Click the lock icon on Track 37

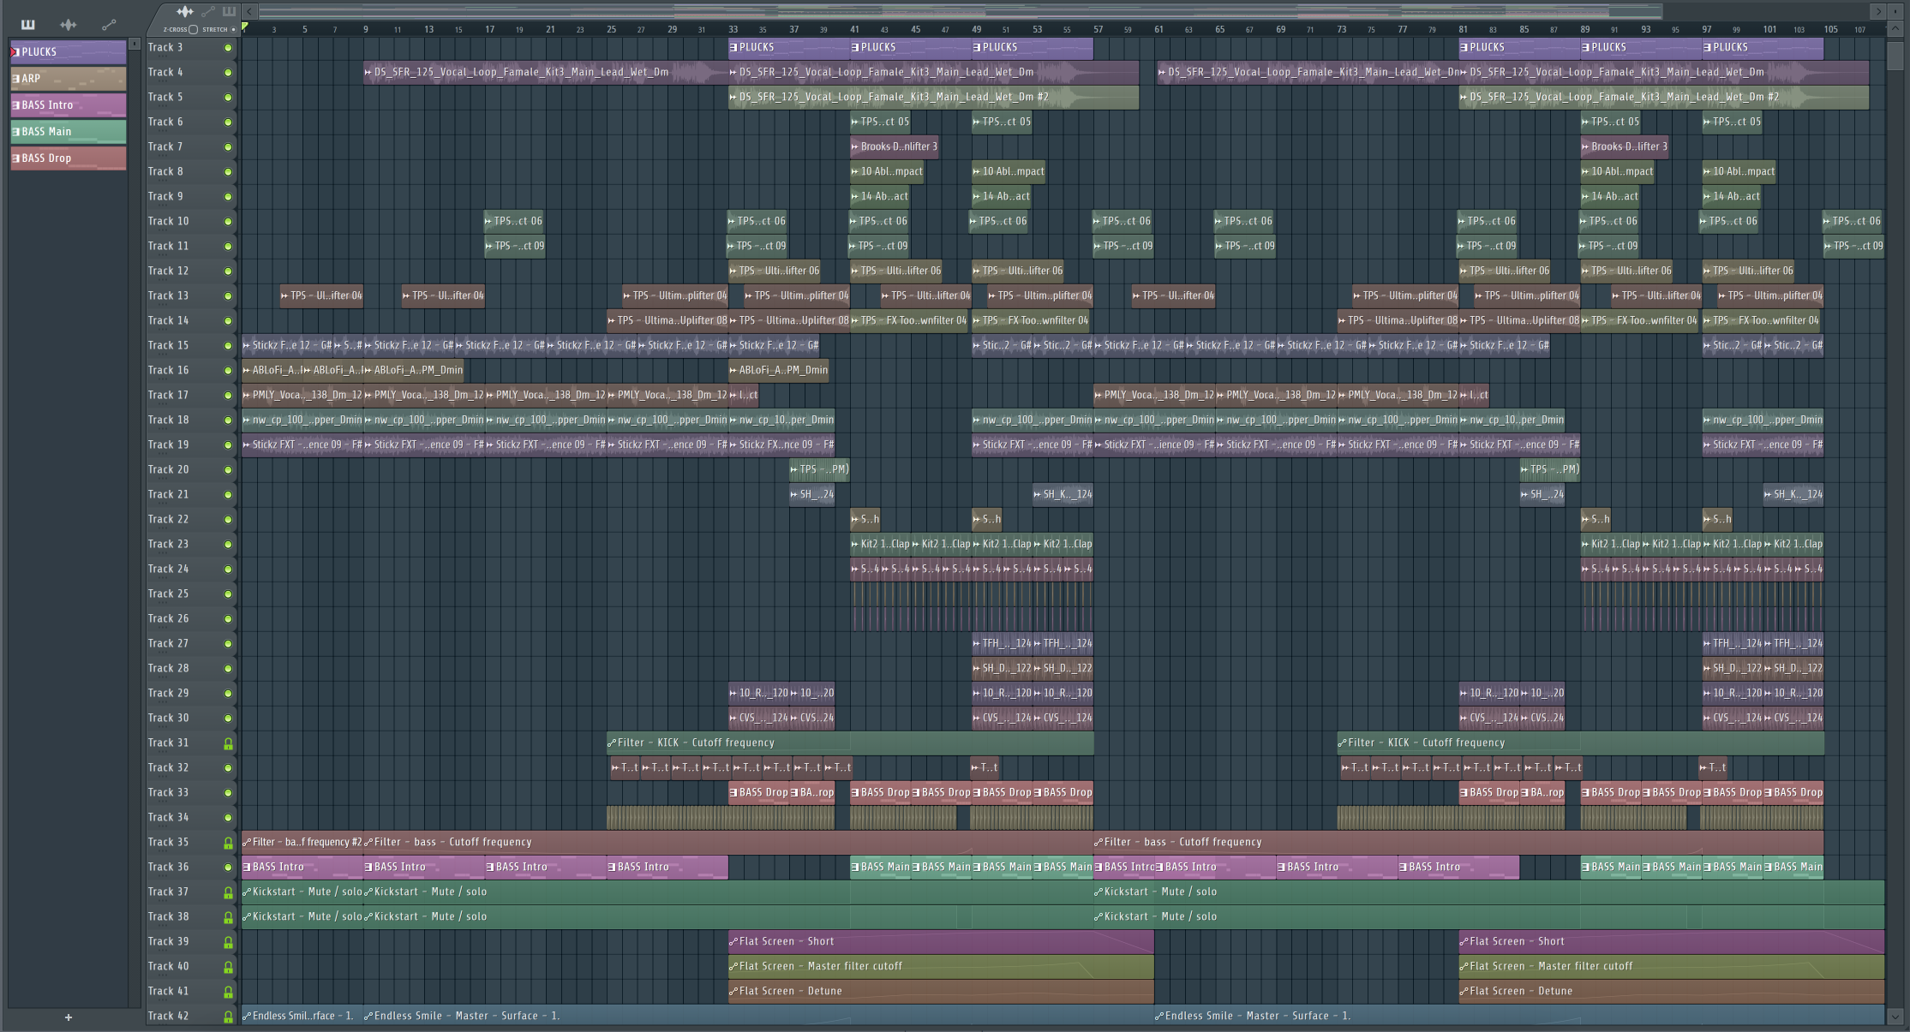pos(228,892)
